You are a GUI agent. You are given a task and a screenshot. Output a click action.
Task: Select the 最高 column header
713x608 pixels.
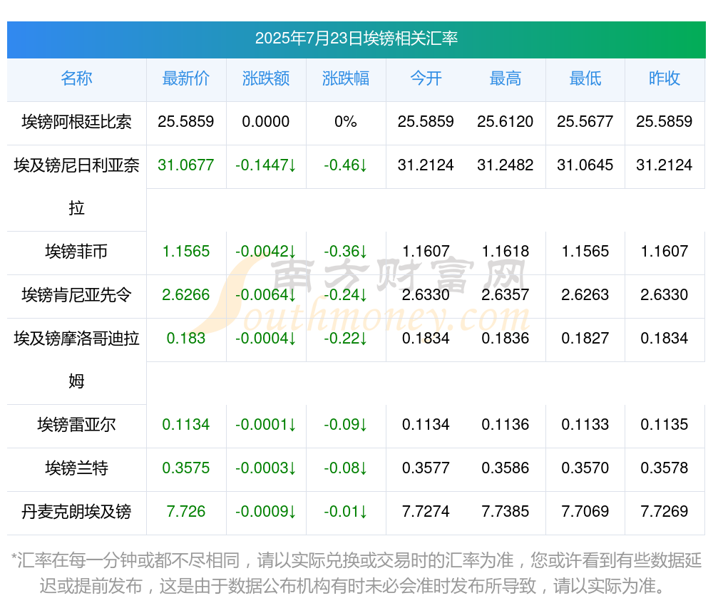[x=506, y=78]
